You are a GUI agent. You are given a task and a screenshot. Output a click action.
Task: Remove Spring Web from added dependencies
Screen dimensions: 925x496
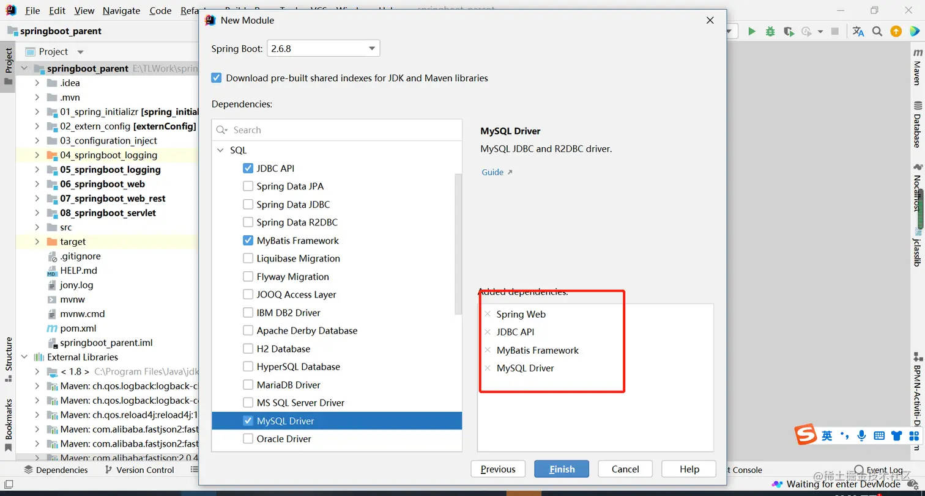coord(488,314)
